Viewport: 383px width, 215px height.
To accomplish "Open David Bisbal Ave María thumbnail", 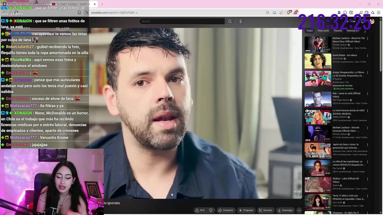I will (318, 61).
